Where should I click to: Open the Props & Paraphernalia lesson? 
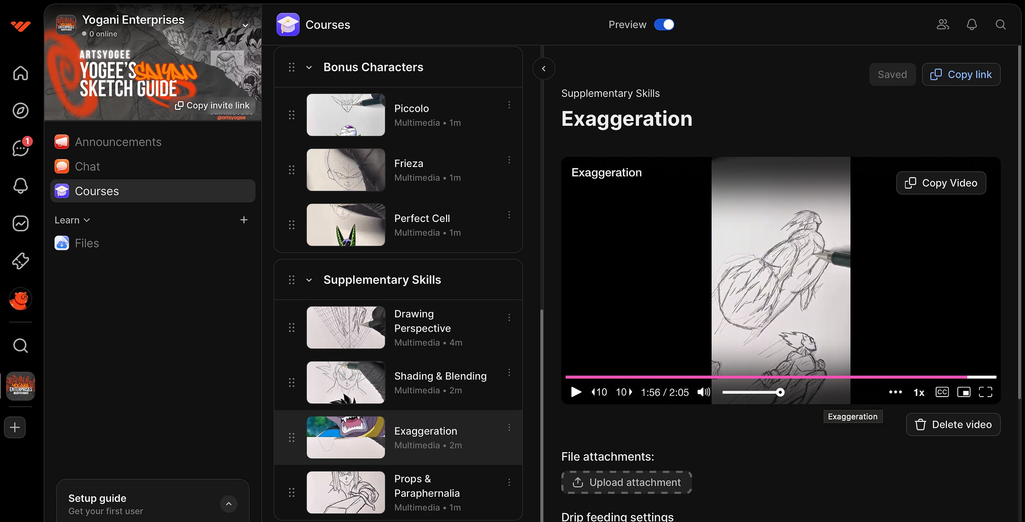click(398, 492)
